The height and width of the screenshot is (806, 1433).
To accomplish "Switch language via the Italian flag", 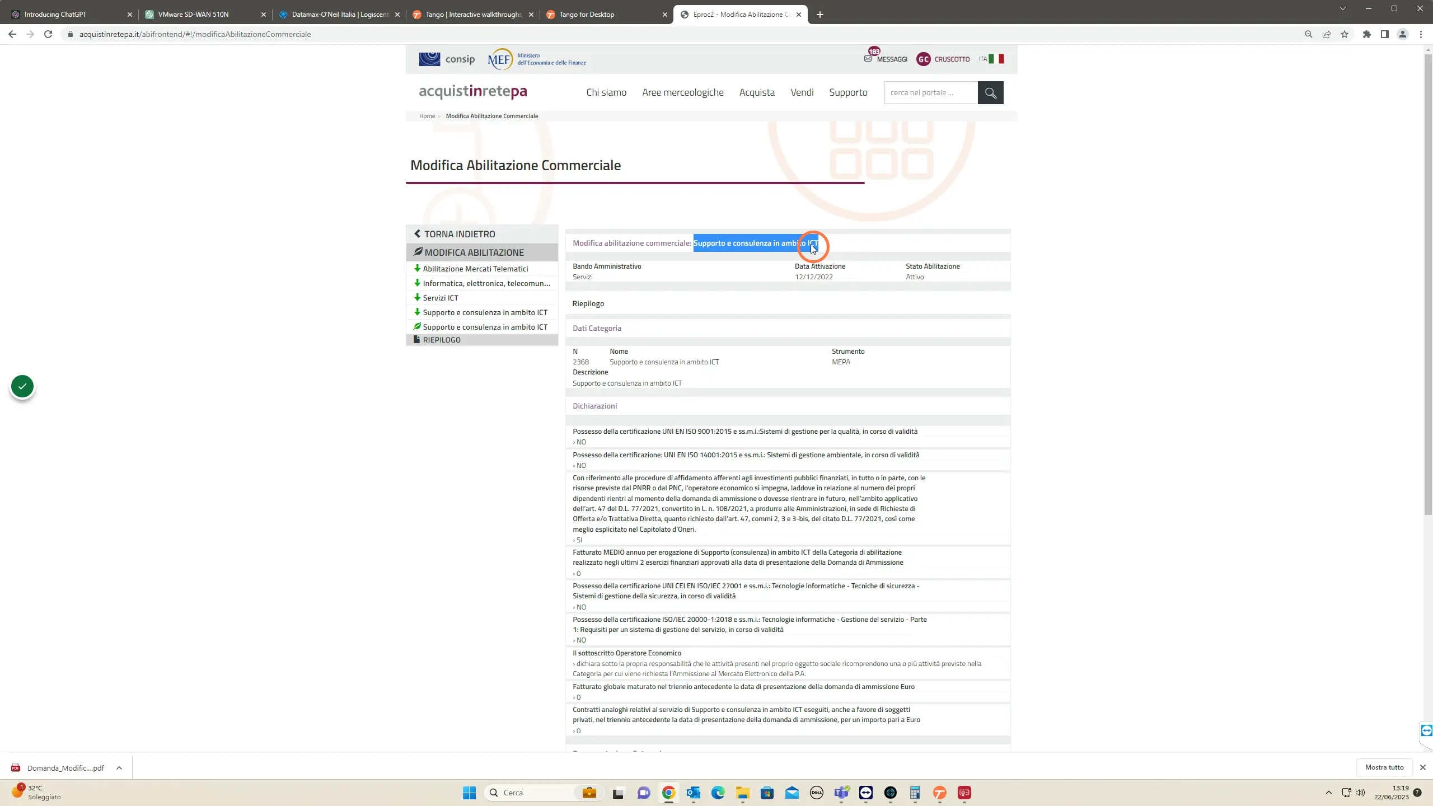I will (x=996, y=59).
